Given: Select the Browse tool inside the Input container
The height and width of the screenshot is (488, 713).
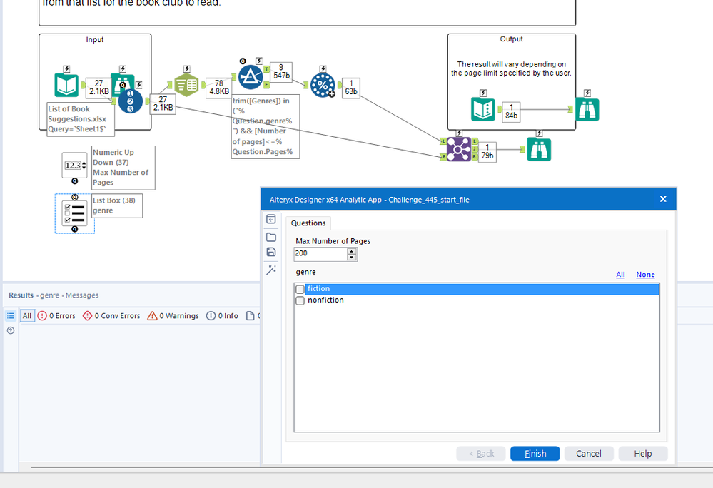Looking at the screenshot, I should coord(122,81).
